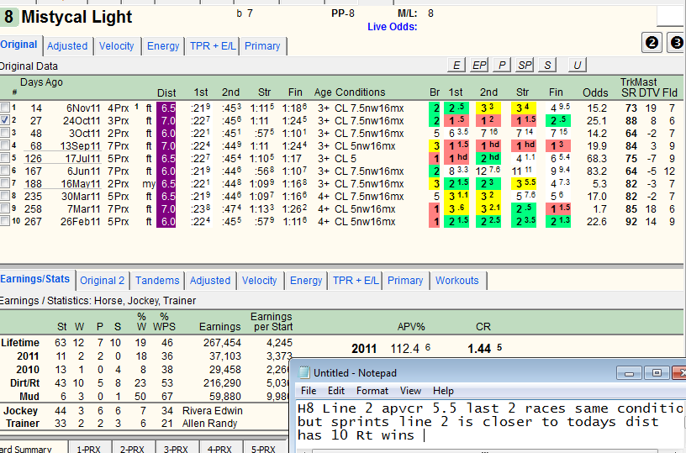Click the horse name Mistycal Light

77,18
